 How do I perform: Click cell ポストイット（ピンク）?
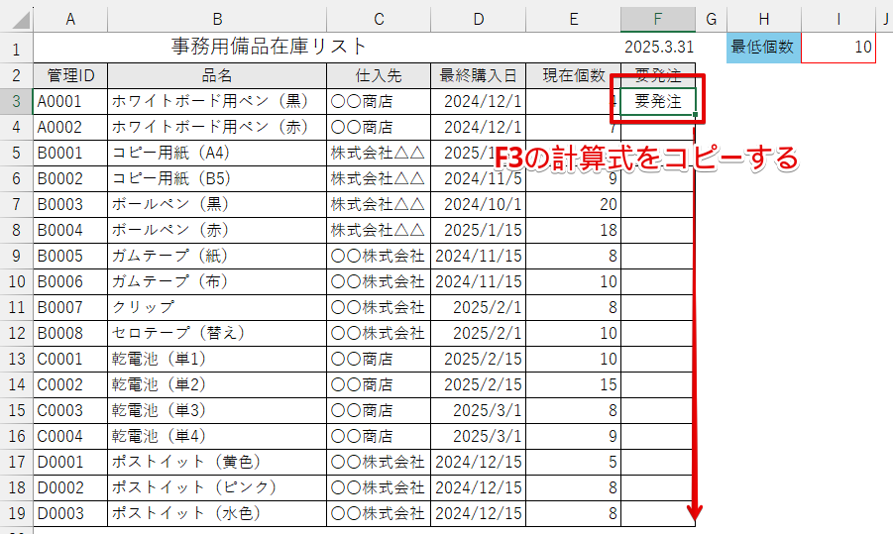click(217, 487)
